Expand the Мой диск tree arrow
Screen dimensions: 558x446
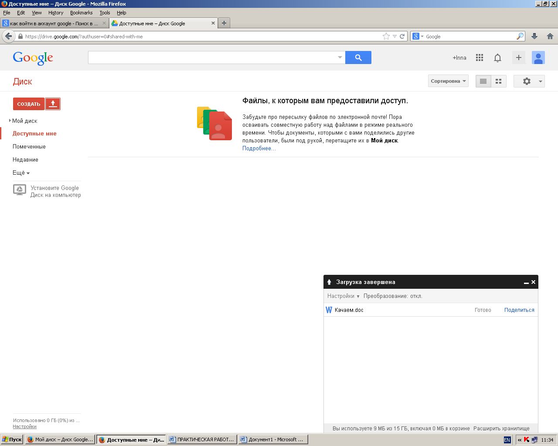[x=10, y=121]
